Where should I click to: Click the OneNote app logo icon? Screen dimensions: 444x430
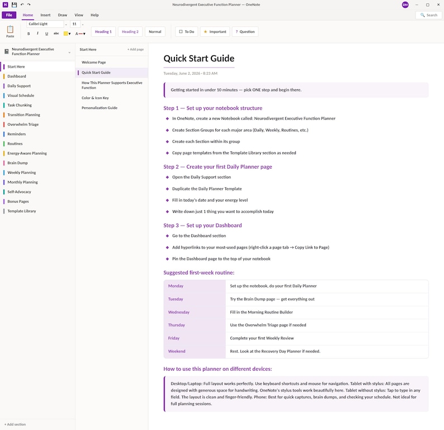pos(5,4)
